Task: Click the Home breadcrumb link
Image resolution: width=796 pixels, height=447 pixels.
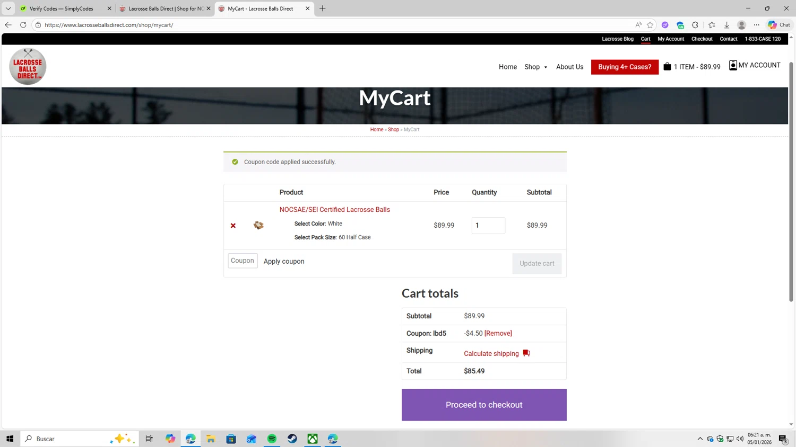Action: point(377,129)
